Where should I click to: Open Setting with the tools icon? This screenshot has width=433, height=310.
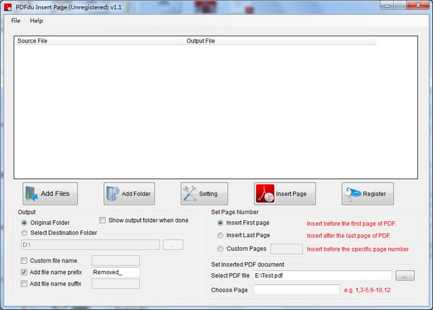pos(204,193)
